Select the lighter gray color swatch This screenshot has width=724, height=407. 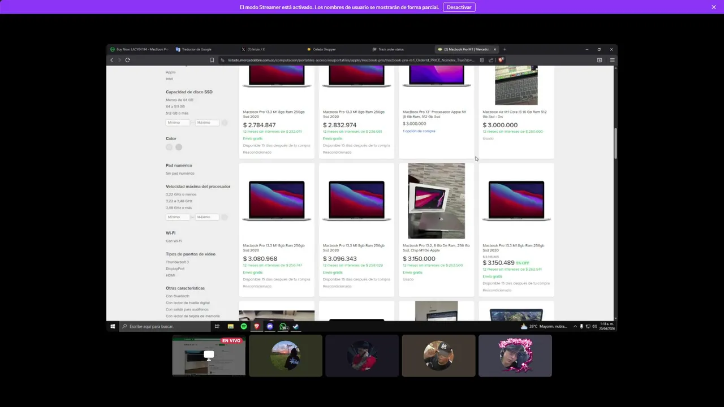(x=169, y=147)
